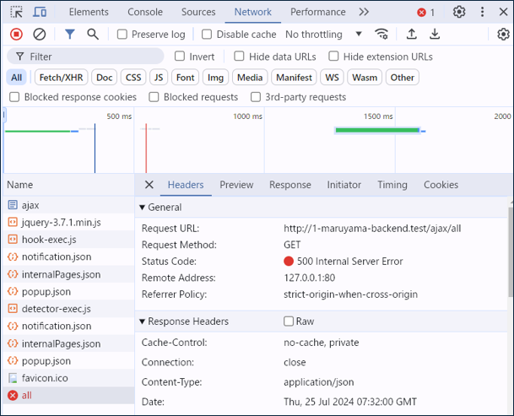
Task: Filter requests by Fetch/XHR
Action: click(61, 78)
